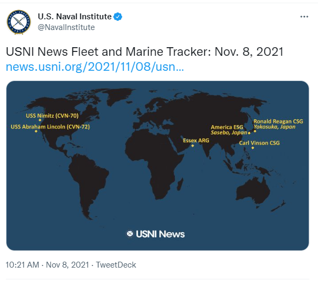Click the Nov 8, 2021 date
The height and width of the screenshot is (281, 318).
pyautogui.click(x=68, y=265)
